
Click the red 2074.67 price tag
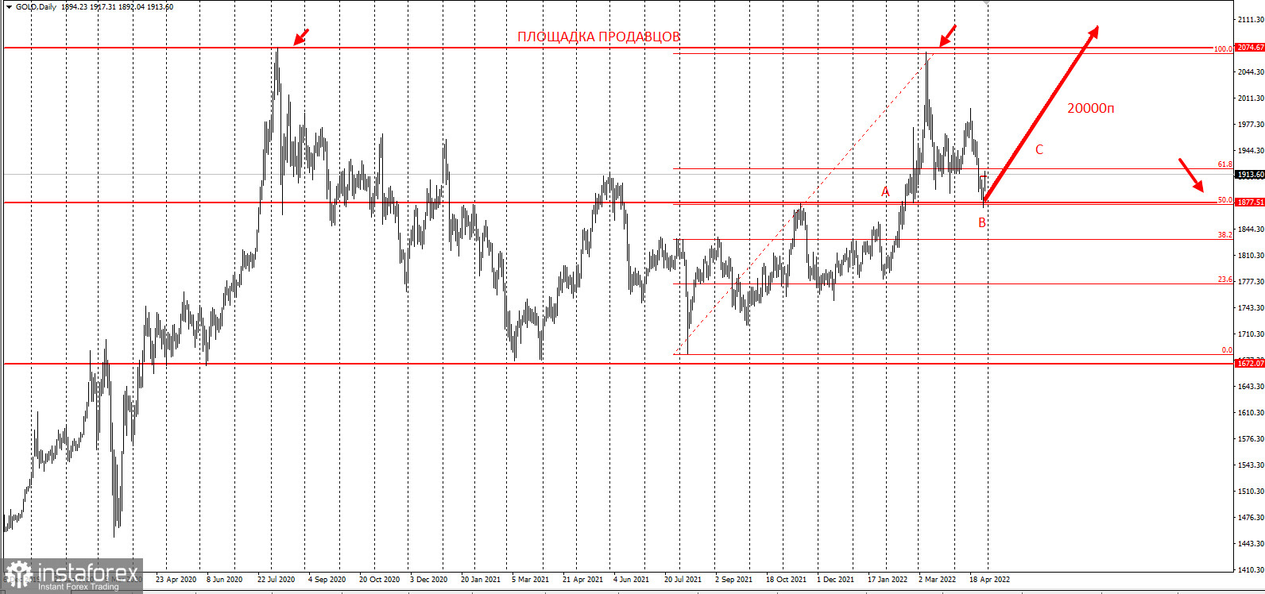pyautogui.click(x=1250, y=48)
